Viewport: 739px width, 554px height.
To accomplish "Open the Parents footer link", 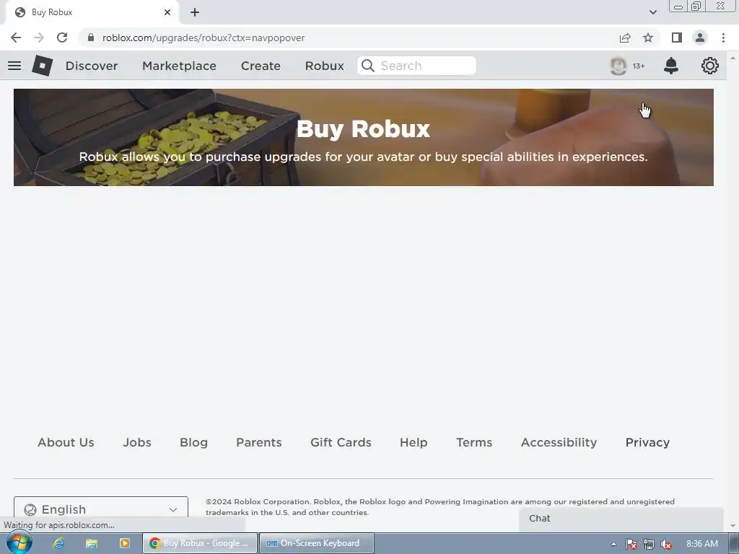I will click(259, 442).
